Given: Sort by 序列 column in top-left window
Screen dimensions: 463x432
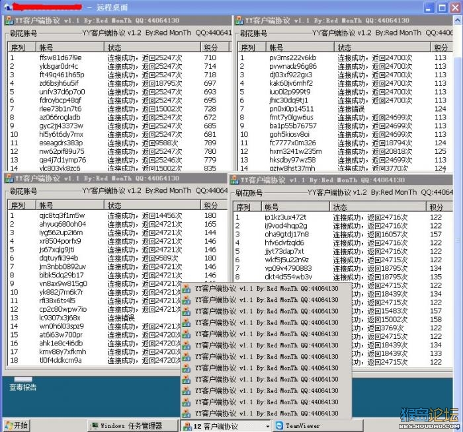Looking at the screenshot, I should [21, 48].
